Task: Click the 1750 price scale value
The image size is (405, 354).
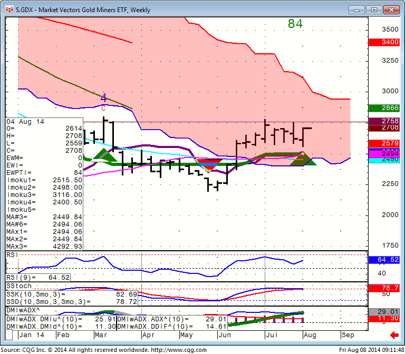Action: (x=390, y=245)
